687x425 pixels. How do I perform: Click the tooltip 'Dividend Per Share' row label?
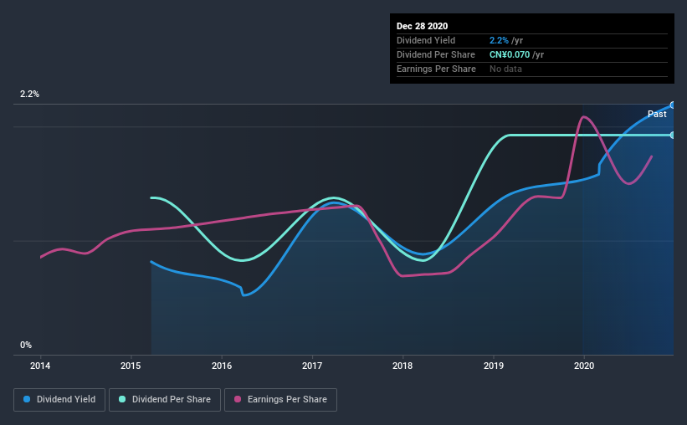pos(435,54)
